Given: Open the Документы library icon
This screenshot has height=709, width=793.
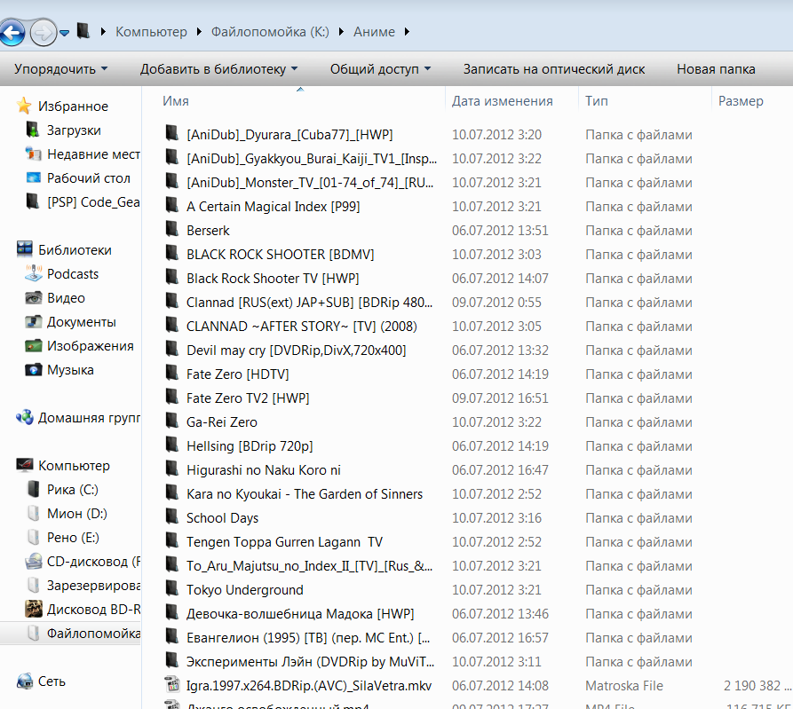Looking at the screenshot, I should (34, 321).
